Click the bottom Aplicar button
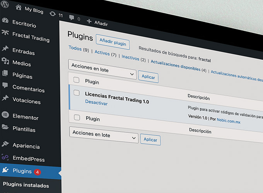This screenshot has width=263, height=193. tap(150, 140)
